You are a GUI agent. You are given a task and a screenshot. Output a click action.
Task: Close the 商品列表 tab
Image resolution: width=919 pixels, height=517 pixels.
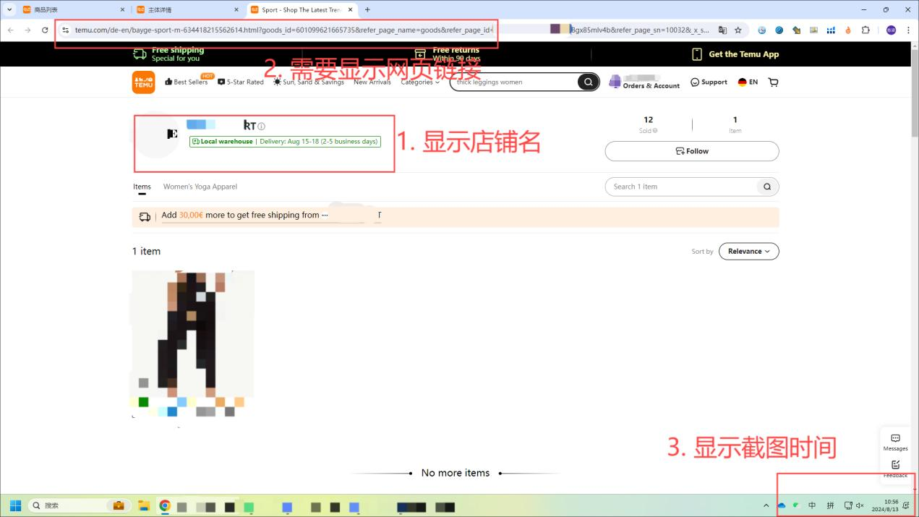pyautogui.click(x=122, y=9)
